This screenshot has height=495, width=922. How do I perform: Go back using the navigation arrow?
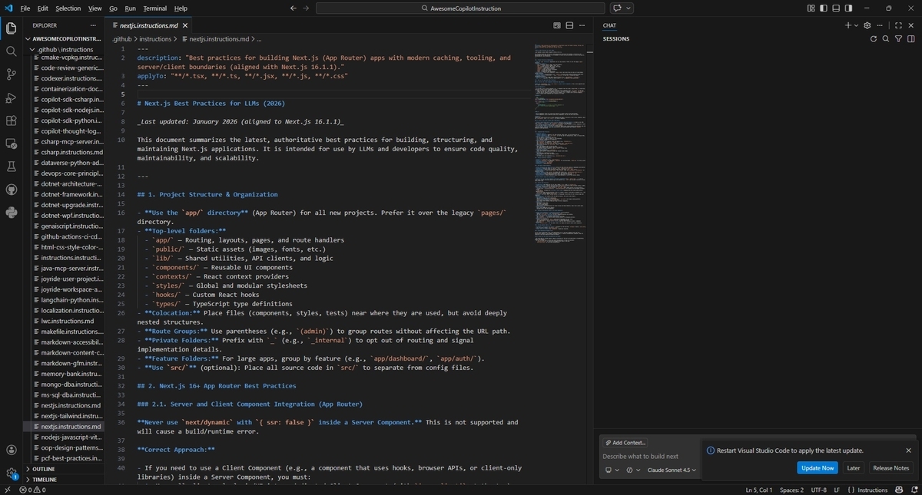[x=294, y=8]
